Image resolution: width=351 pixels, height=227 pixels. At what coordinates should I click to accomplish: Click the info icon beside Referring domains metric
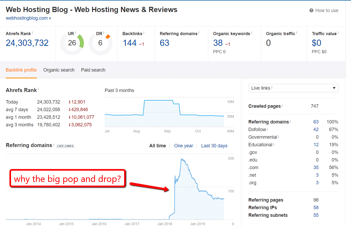click(199, 33)
